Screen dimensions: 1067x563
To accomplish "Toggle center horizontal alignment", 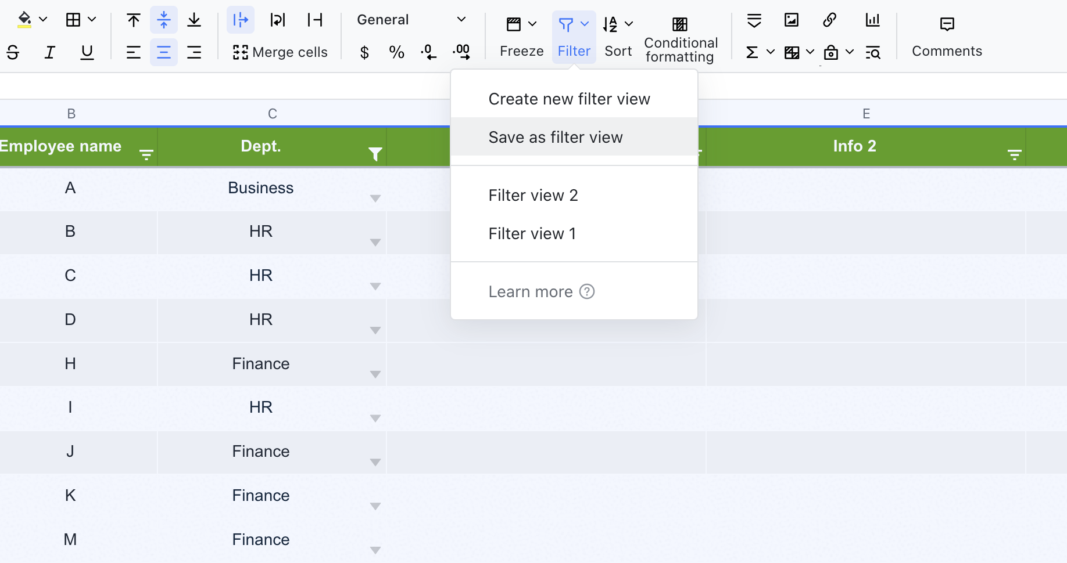I will (x=164, y=52).
